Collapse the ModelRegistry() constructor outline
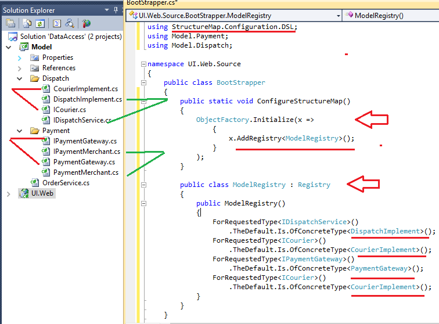The image size is (439, 324). (x=143, y=204)
